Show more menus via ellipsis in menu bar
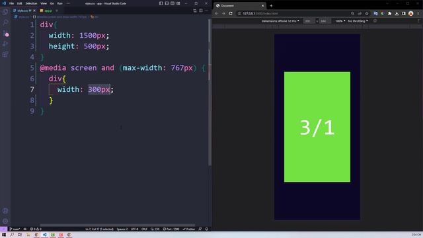Viewport: 423px width, 238px height. (68, 3)
